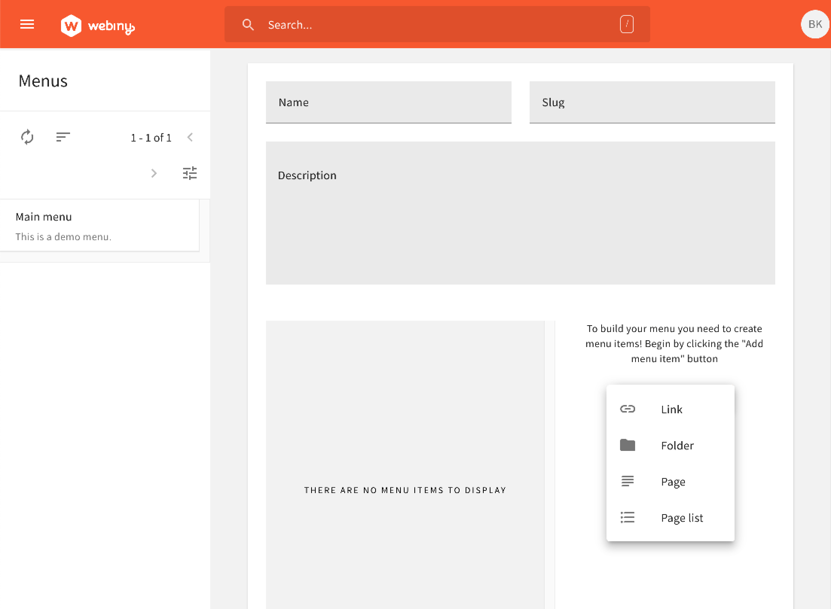Click the search magnifier icon
This screenshot has width=831, height=609.
pos(248,25)
